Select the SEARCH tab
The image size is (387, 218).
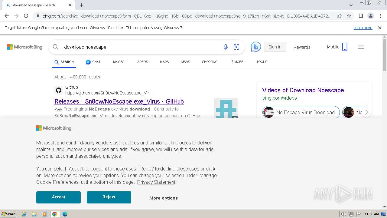click(64, 62)
